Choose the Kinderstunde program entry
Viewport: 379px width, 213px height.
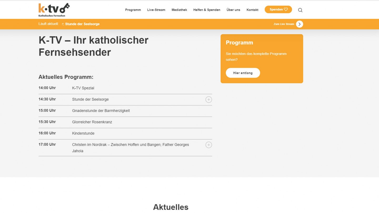coord(83,133)
